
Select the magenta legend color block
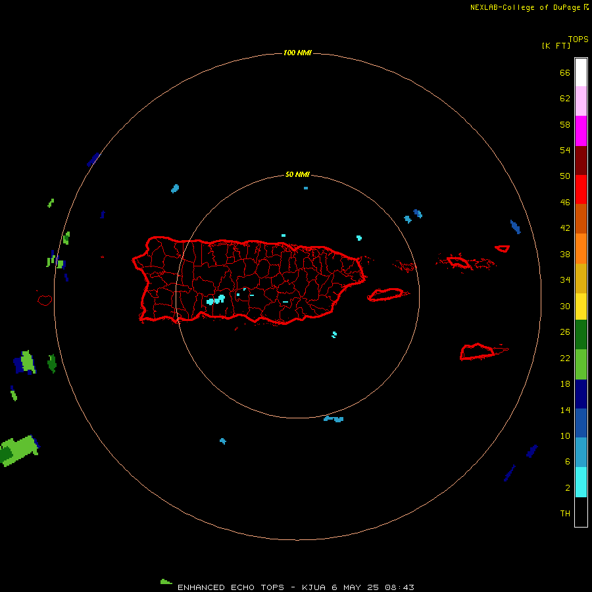(x=581, y=131)
